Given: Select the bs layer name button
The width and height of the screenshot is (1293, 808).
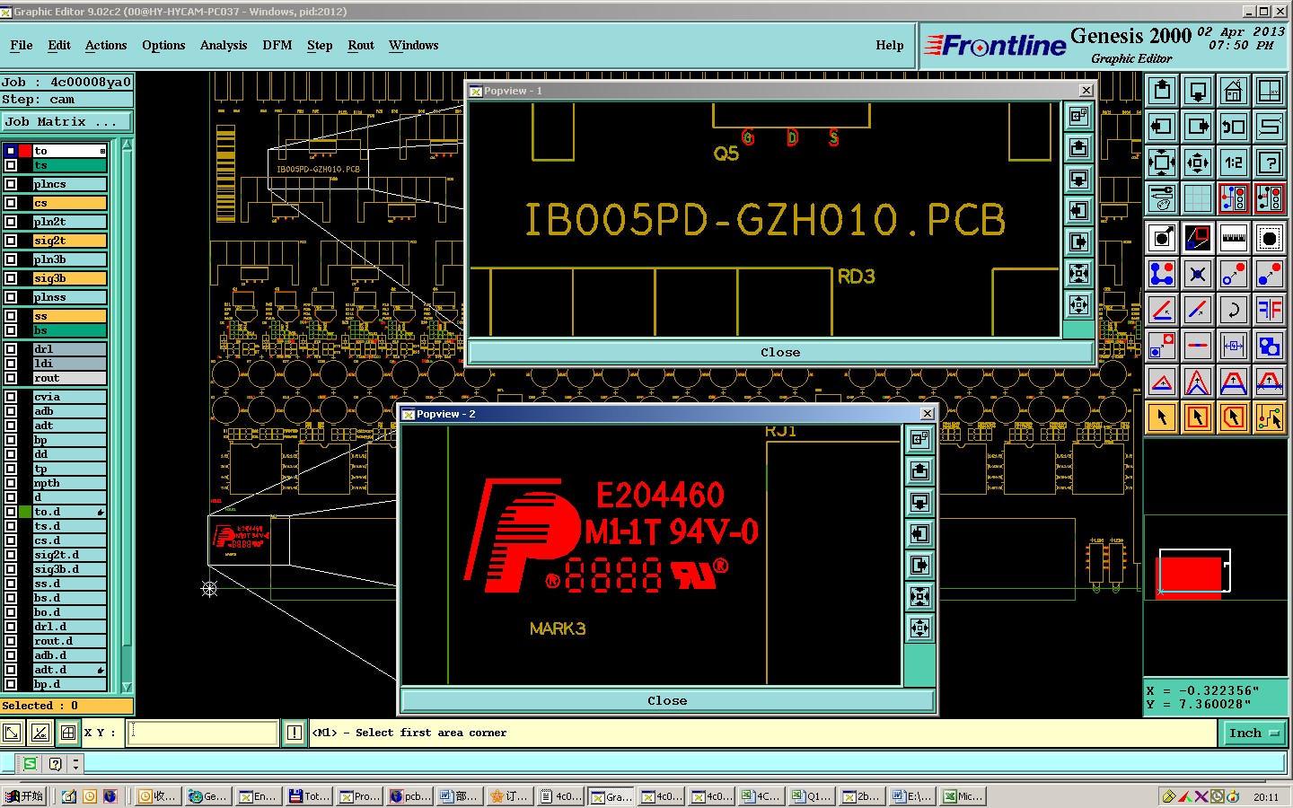Looking at the screenshot, I should pyautogui.click(x=70, y=330).
